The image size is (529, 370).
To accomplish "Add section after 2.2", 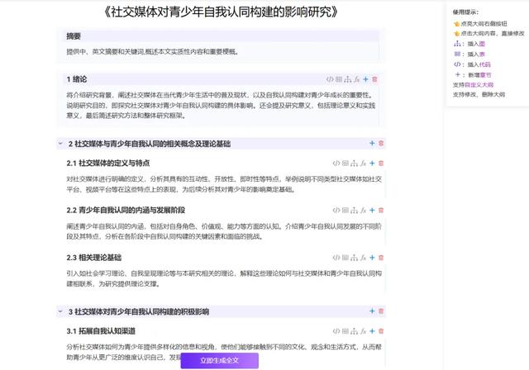I will click(372, 211).
